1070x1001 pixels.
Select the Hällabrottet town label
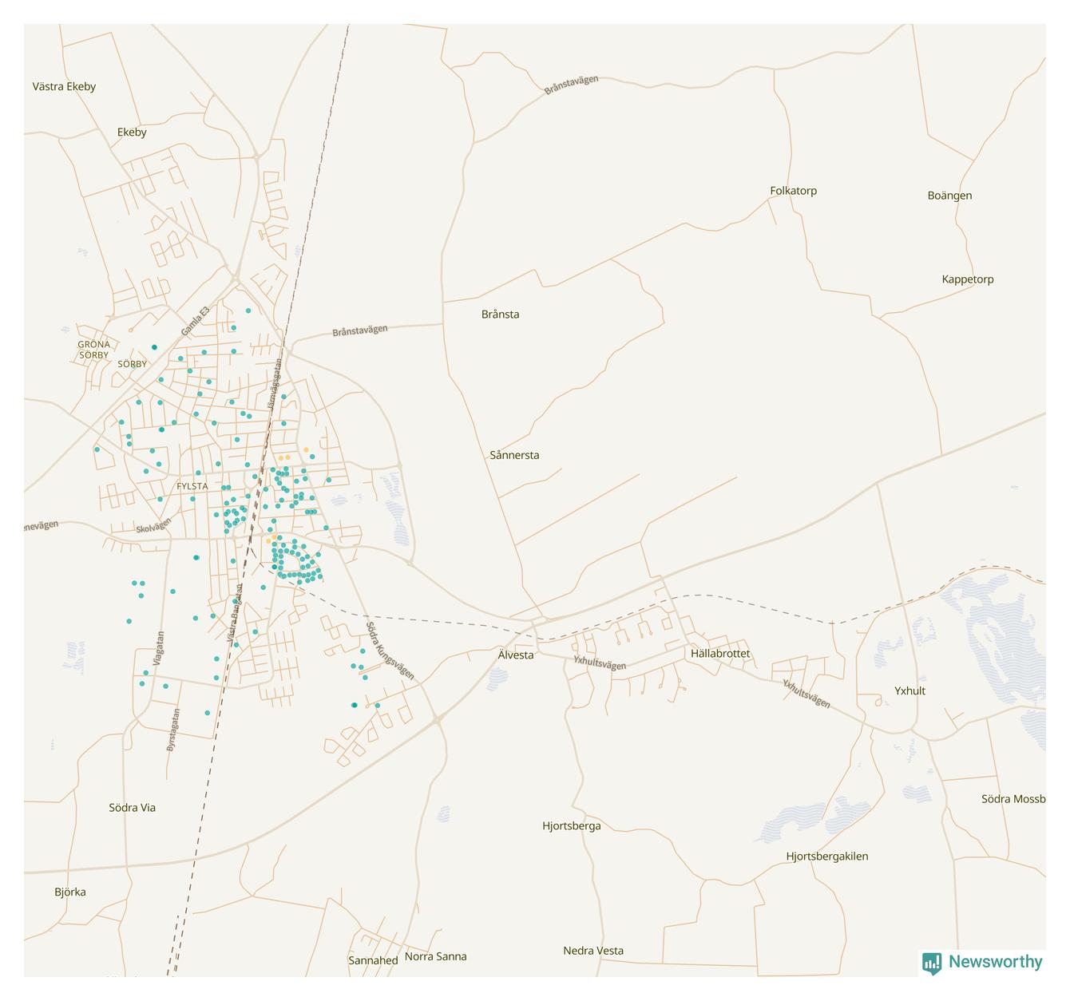pos(720,654)
